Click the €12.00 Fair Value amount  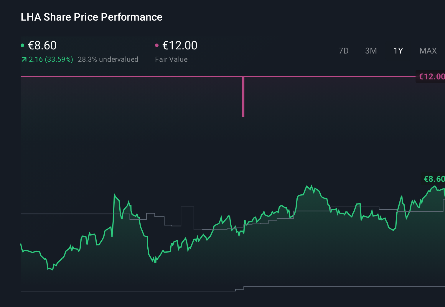[179, 46]
